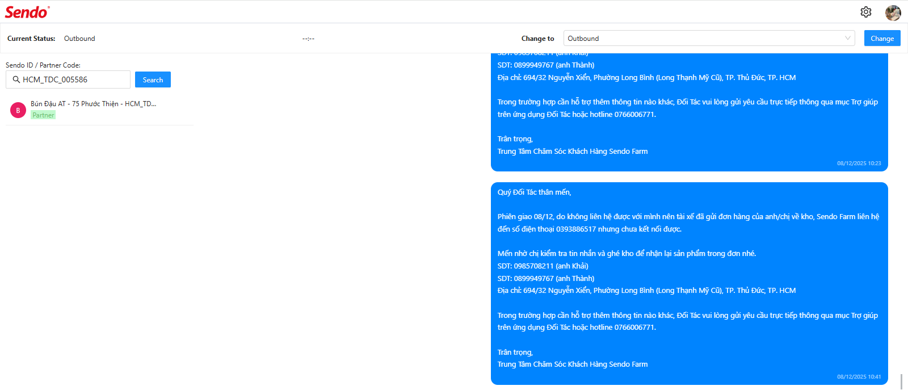
Task: Click the Current Status label
Action: pyautogui.click(x=31, y=39)
